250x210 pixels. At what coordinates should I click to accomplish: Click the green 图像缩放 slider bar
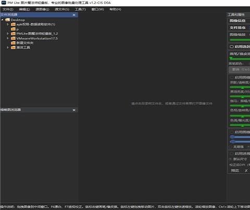(x=240, y=40)
